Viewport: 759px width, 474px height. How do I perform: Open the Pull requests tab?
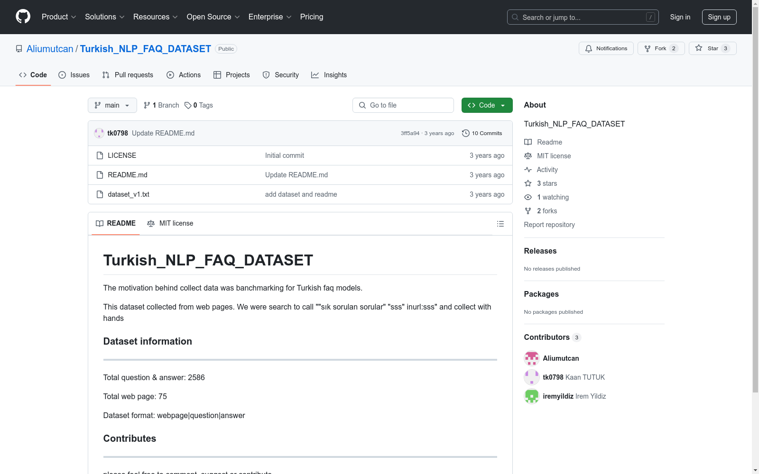point(128,75)
